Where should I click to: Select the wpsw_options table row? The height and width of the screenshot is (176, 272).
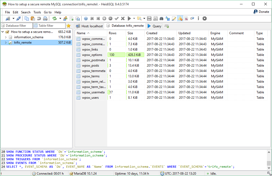[172, 55]
